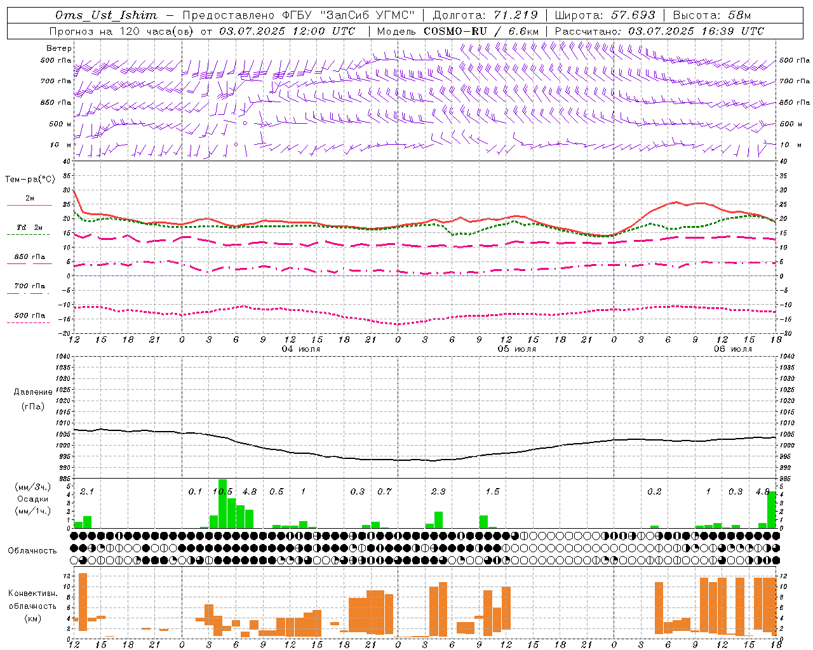Screen dimensions: 813x650
Task: Click the 2.3 precipitation total value
Action: click(438, 491)
